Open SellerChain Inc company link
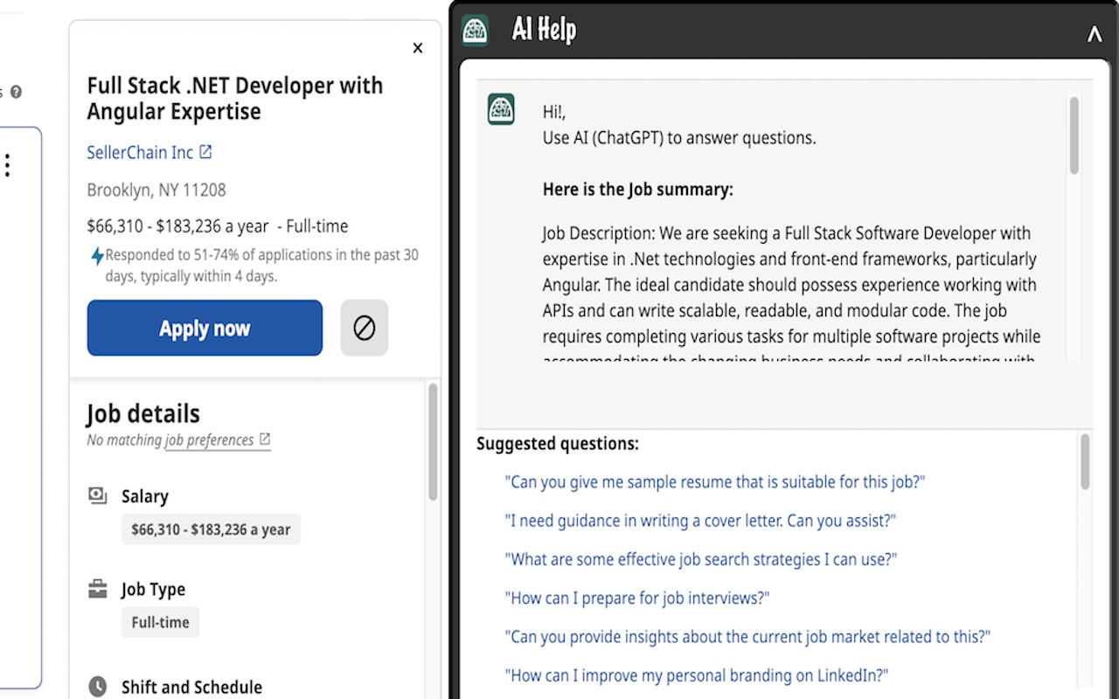Image resolution: width=1119 pixels, height=699 pixels. pos(140,152)
